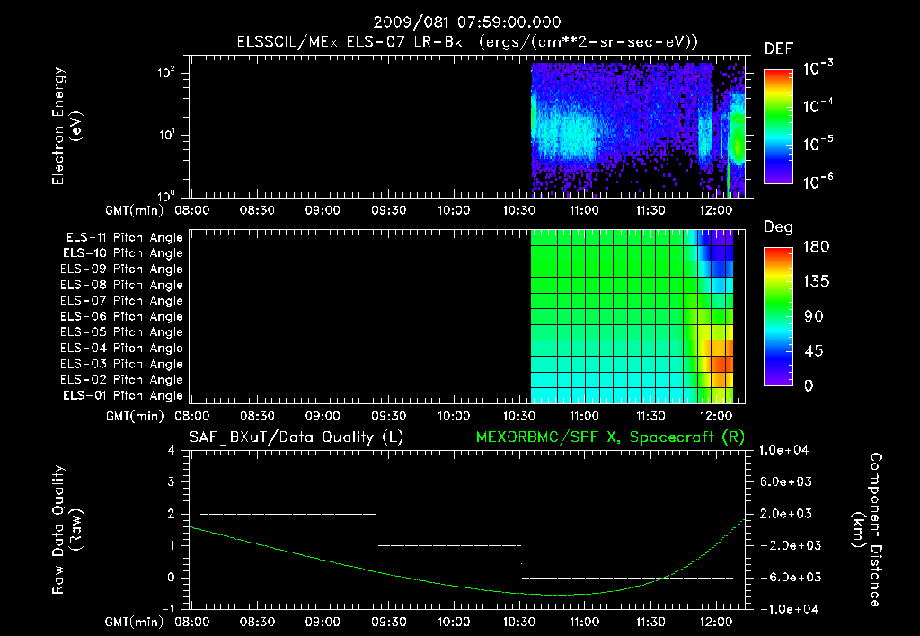Select ELS-06 Pitch Angle row label

[x=121, y=317]
